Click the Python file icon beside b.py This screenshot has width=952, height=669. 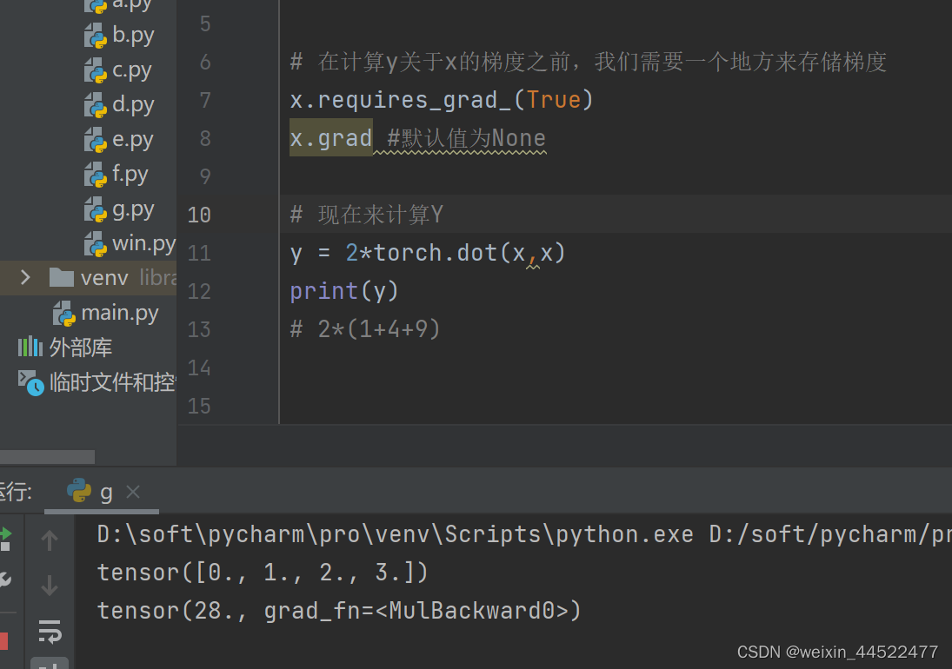pos(96,35)
